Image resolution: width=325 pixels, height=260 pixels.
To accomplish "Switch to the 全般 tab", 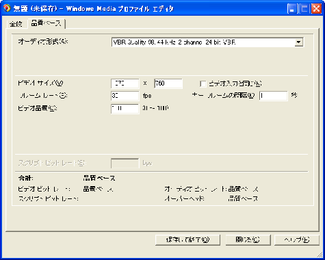I will tap(16, 24).
